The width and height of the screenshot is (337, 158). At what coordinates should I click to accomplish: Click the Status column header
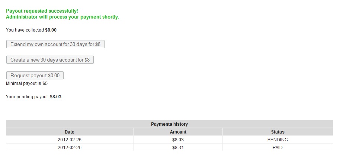pyautogui.click(x=277, y=132)
